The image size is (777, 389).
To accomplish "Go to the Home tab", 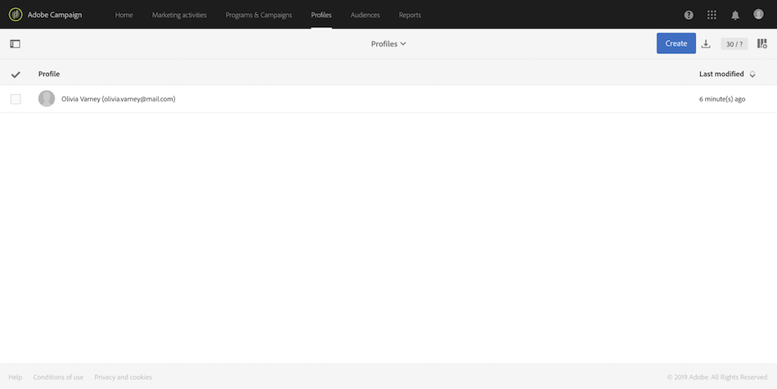I will pos(124,15).
